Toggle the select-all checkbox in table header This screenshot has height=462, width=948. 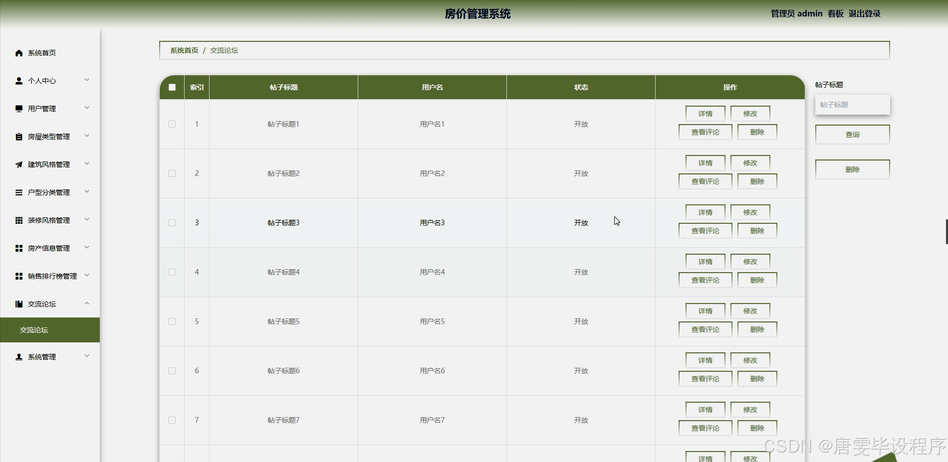[x=172, y=87]
